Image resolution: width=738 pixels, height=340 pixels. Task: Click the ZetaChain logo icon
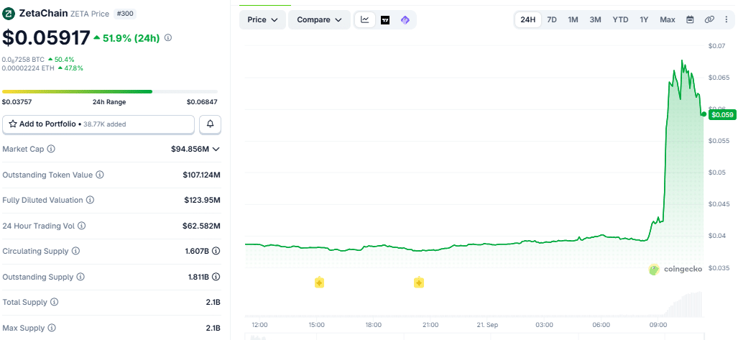pos(9,14)
